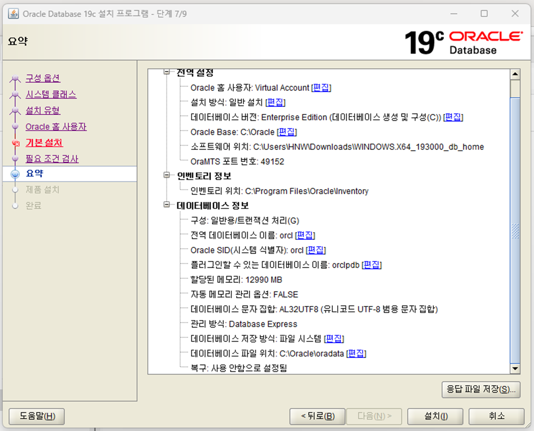Collapse the 데이터베이스 정보 section
The width and height of the screenshot is (534, 431).
click(x=167, y=205)
